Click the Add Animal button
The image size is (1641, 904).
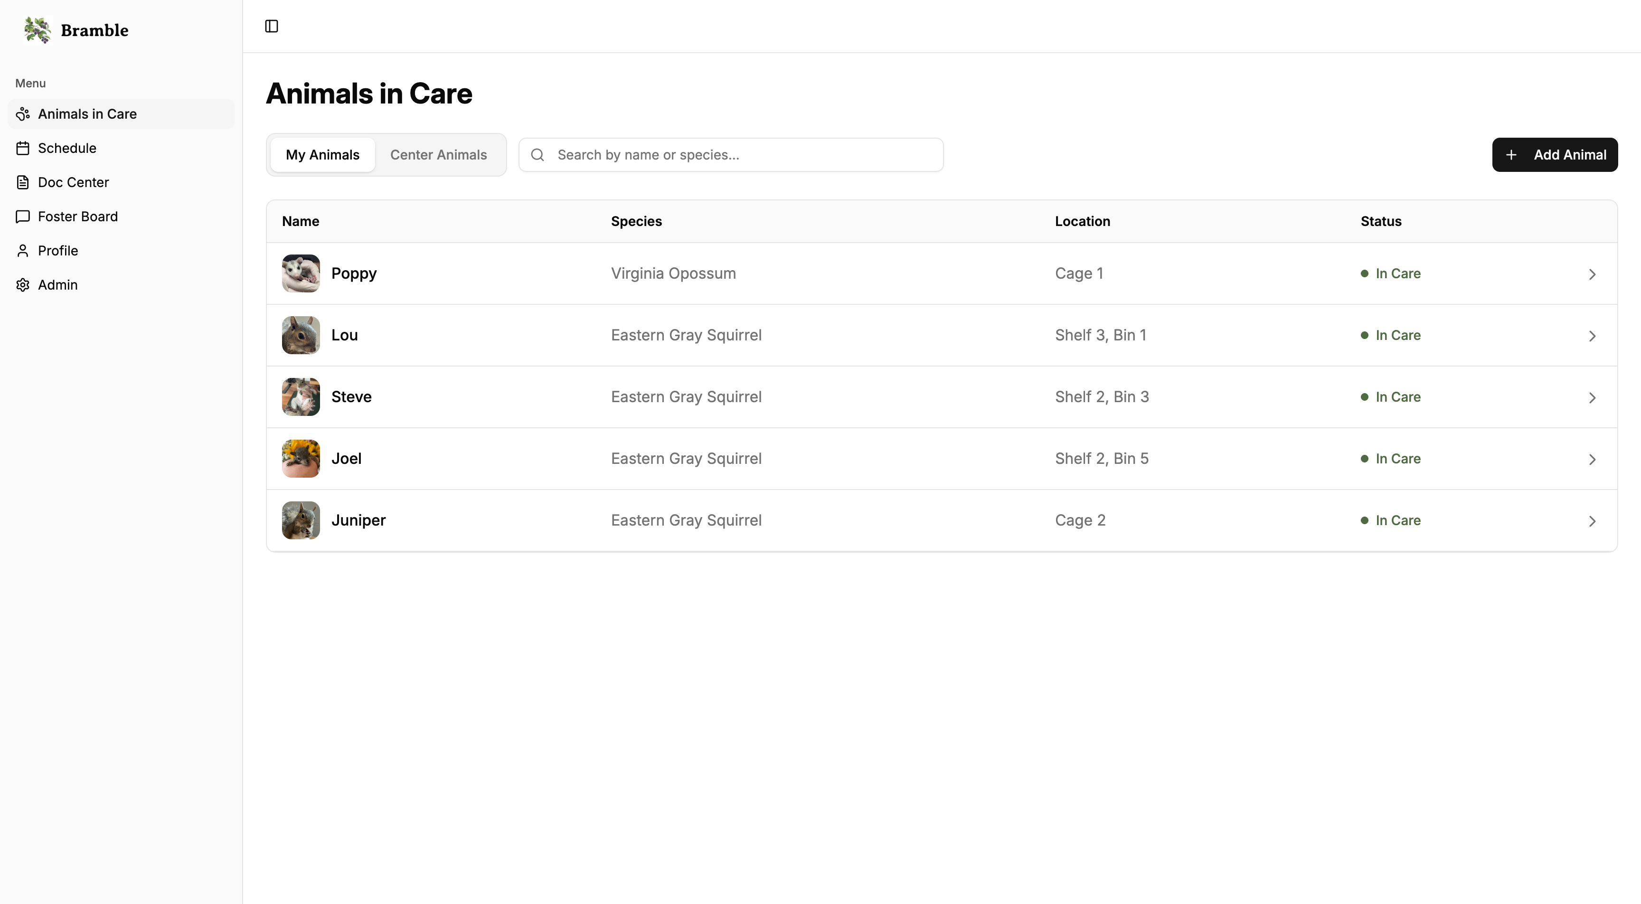point(1555,155)
